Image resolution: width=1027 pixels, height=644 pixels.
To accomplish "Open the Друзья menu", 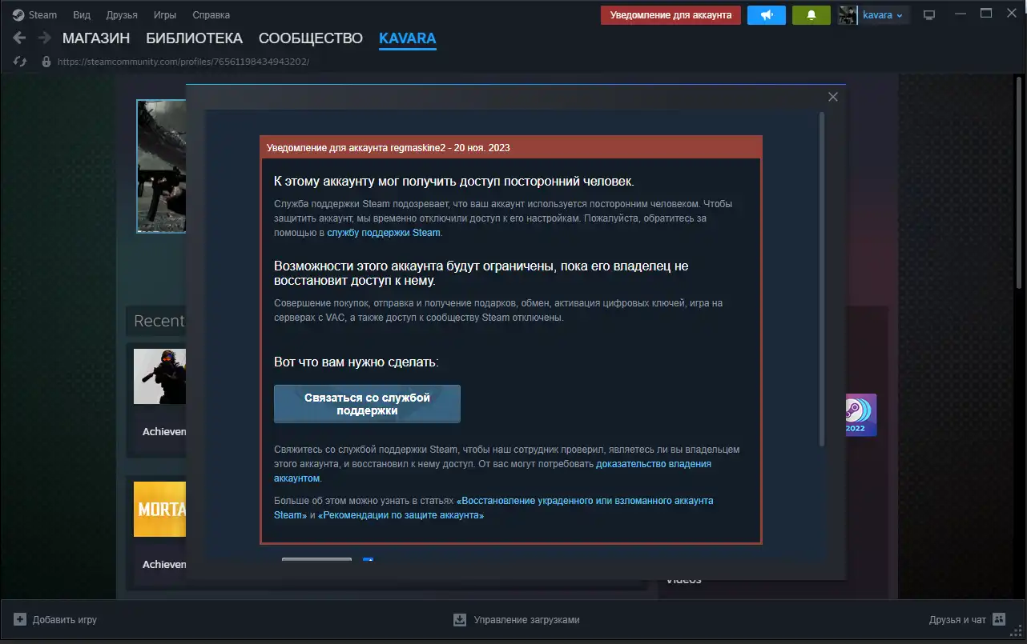I will pyautogui.click(x=122, y=14).
